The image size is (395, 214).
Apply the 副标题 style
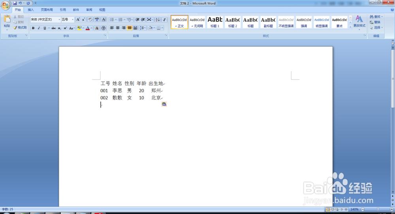pos(268,22)
